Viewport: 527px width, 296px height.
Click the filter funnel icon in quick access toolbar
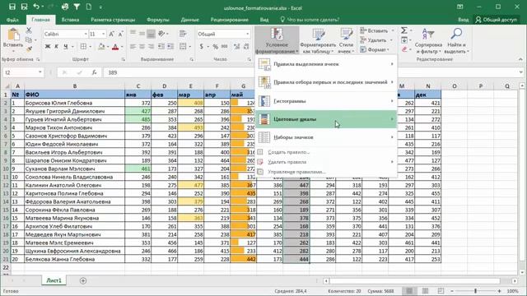point(77,7)
